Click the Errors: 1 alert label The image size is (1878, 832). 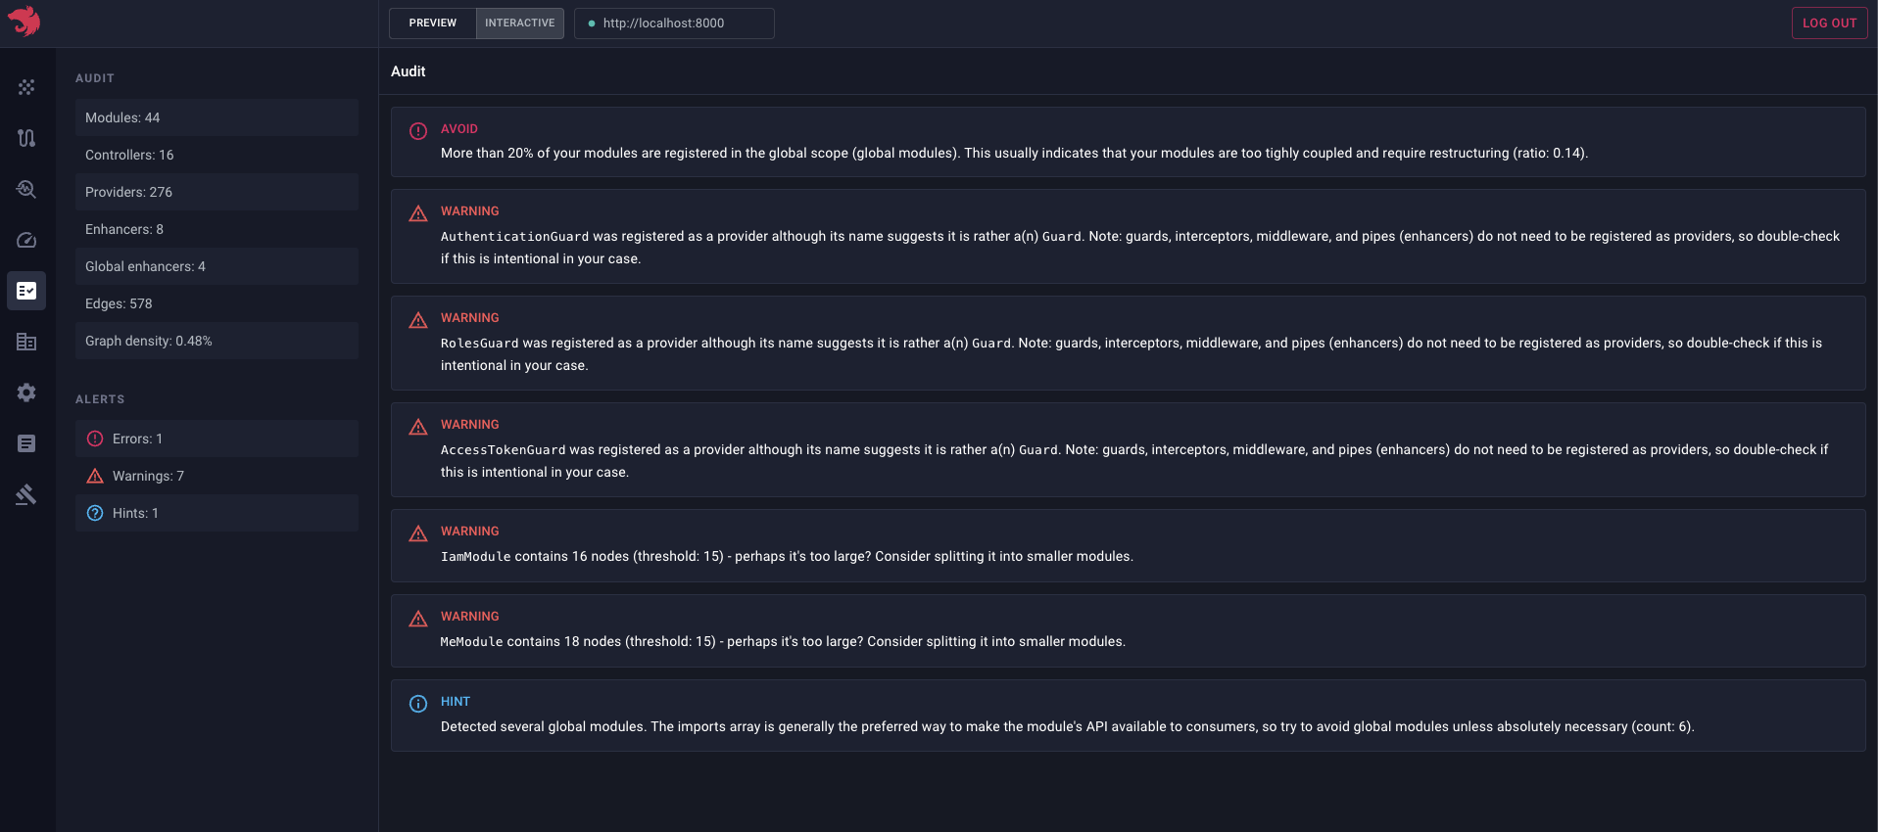click(137, 439)
